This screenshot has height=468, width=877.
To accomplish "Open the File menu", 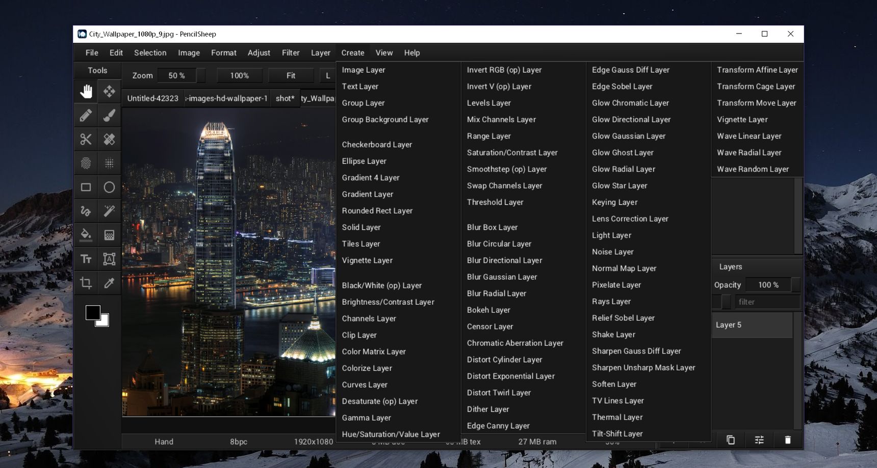I will 92,52.
